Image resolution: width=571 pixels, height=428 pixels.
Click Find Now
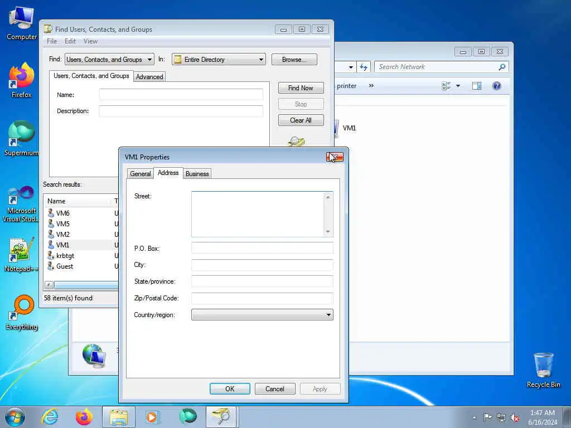pyautogui.click(x=301, y=87)
